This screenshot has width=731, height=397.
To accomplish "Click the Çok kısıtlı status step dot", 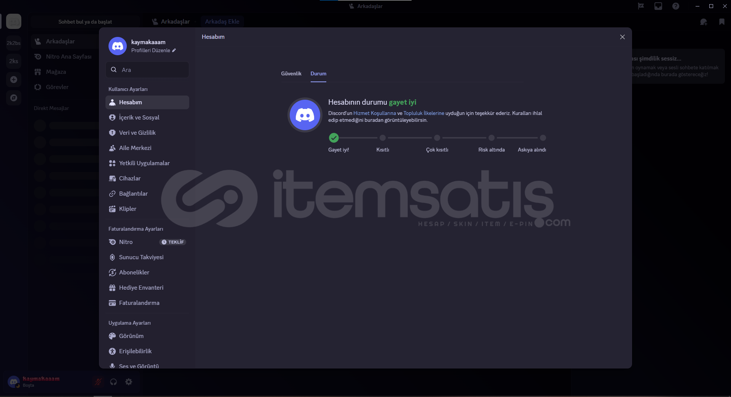I will [437, 138].
